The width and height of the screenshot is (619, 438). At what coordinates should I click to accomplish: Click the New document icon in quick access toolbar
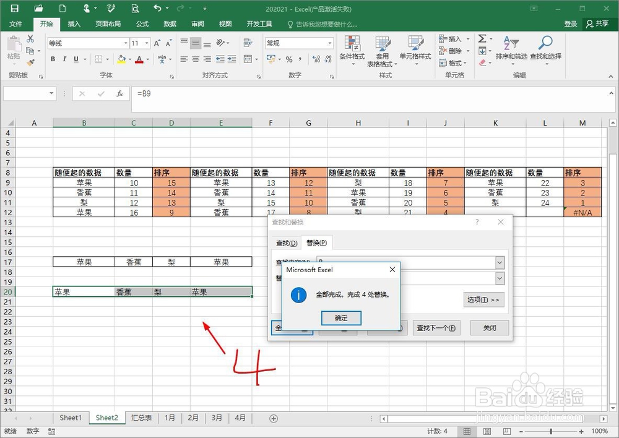pyautogui.click(x=63, y=8)
